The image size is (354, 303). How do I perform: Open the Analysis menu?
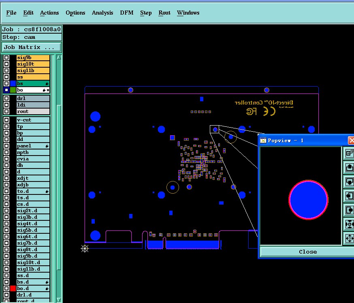pyautogui.click(x=102, y=13)
